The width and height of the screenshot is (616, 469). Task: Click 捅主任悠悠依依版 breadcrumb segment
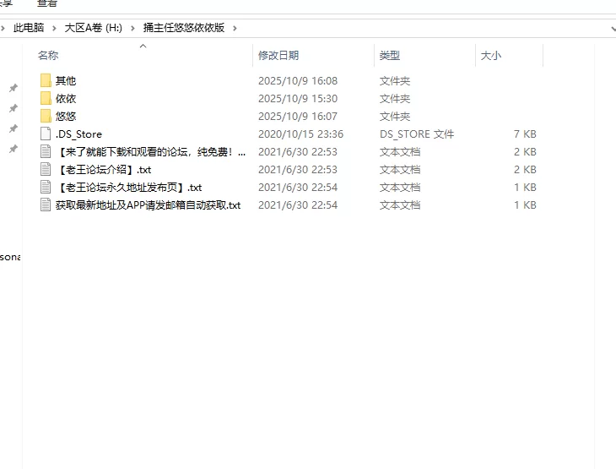tap(183, 28)
